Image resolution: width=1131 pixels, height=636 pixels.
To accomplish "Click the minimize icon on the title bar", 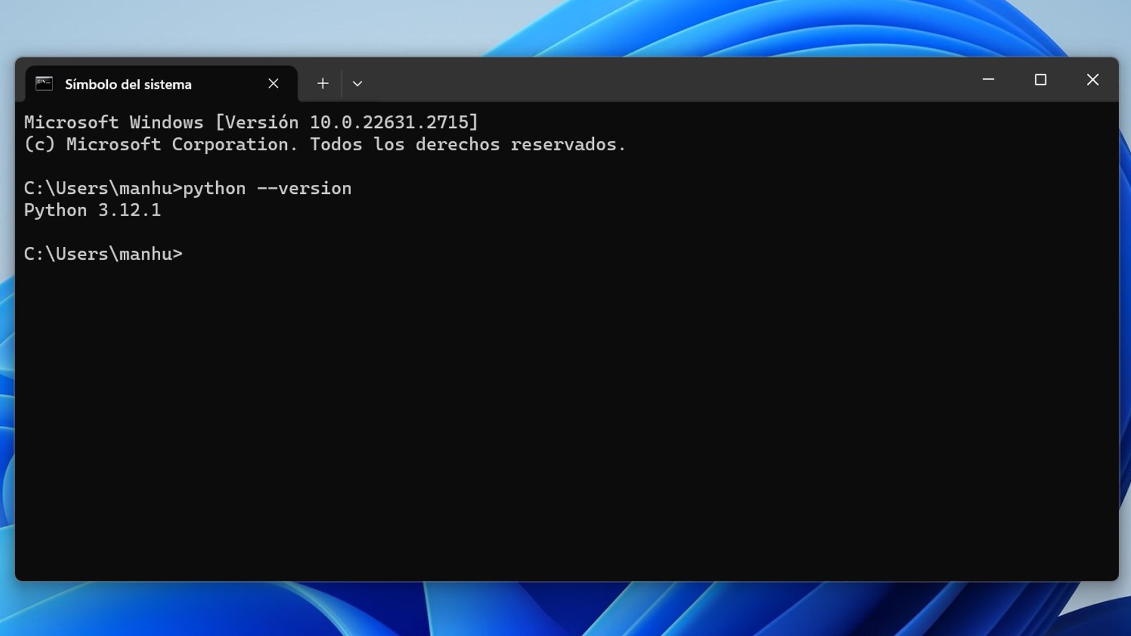I will pos(989,79).
